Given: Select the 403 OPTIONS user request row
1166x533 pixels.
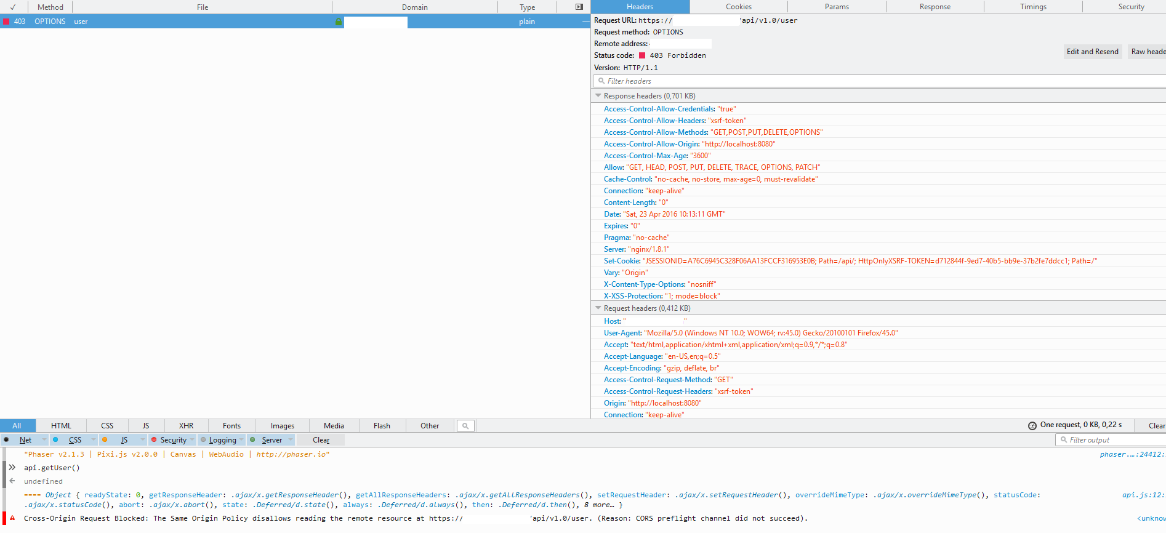Looking at the screenshot, I should tap(295, 22).
